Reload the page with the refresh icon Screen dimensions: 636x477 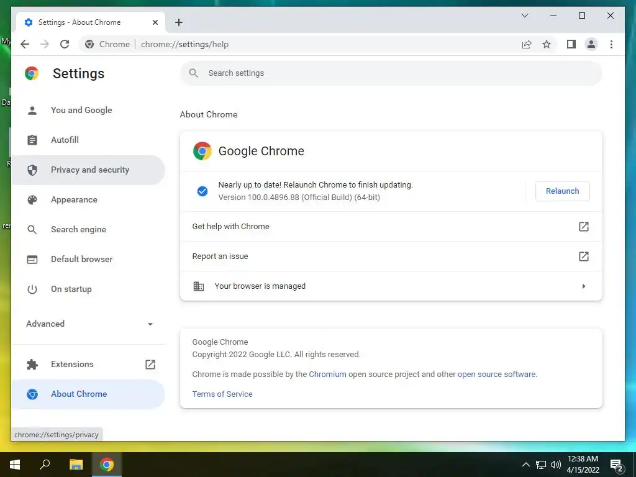click(65, 44)
